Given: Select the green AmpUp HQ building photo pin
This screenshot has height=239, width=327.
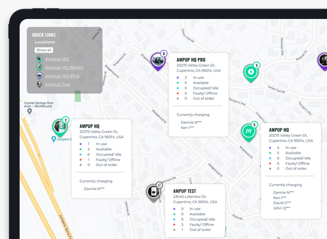Looking at the screenshot, I should (60, 128).
